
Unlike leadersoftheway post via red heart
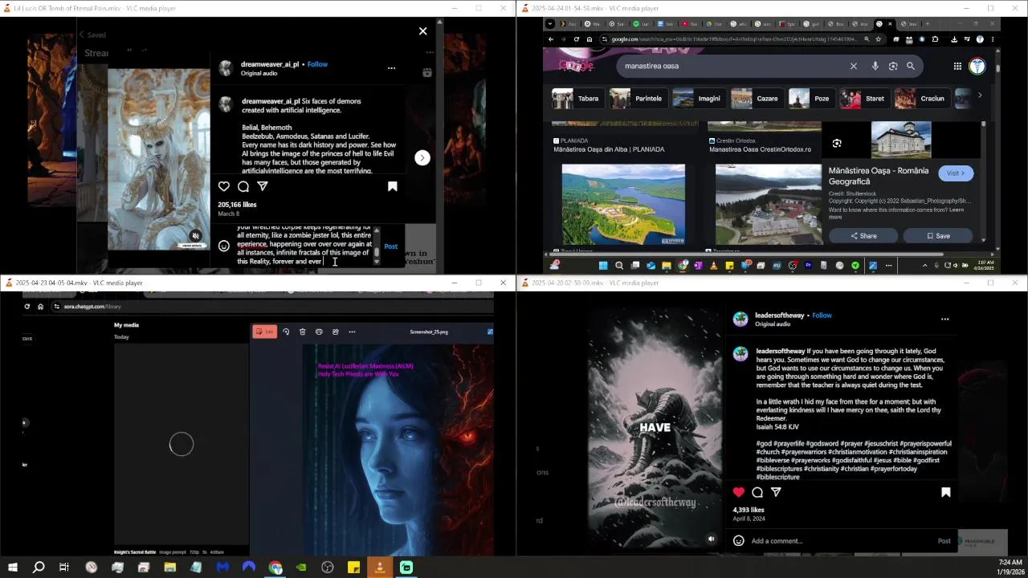coord(739,492)
